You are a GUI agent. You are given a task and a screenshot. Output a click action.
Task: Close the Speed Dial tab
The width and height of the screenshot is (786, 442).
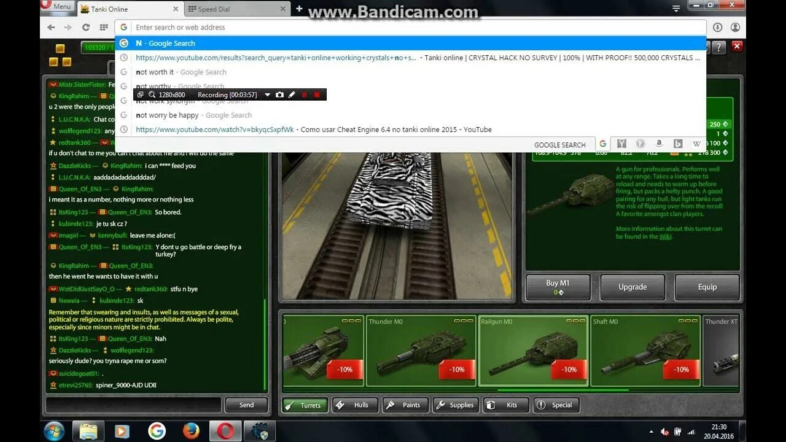point(282,9)
